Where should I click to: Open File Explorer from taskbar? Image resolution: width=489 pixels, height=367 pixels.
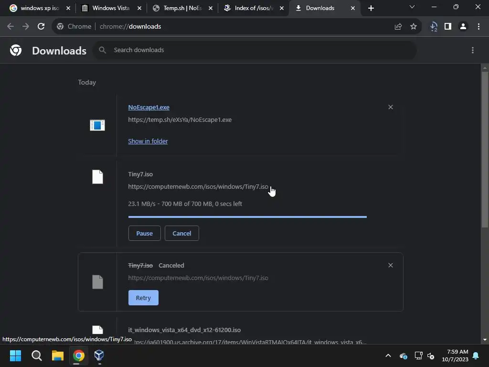pyautogui.click(x=58, y=356)
